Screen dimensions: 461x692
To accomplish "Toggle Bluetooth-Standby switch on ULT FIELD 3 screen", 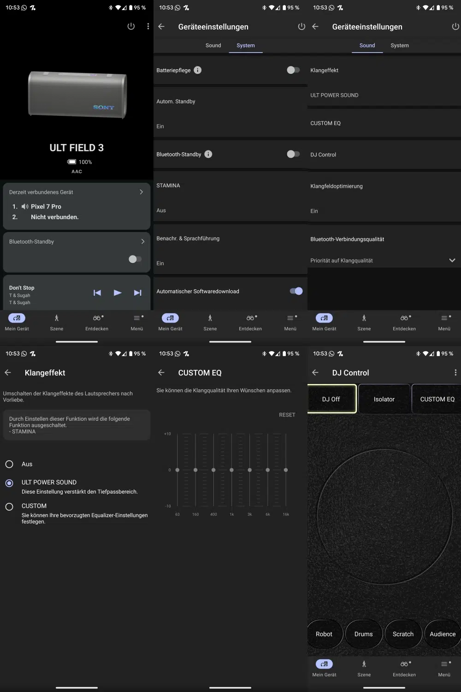I will pos(135,259).
